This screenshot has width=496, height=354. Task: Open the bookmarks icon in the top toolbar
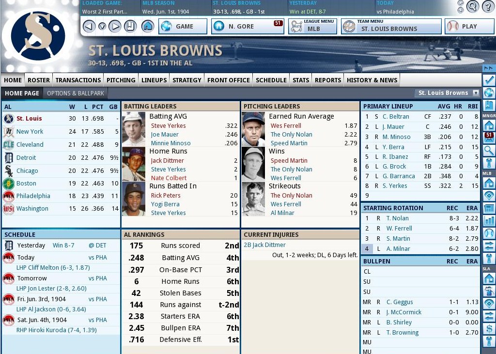click(130, 26)
